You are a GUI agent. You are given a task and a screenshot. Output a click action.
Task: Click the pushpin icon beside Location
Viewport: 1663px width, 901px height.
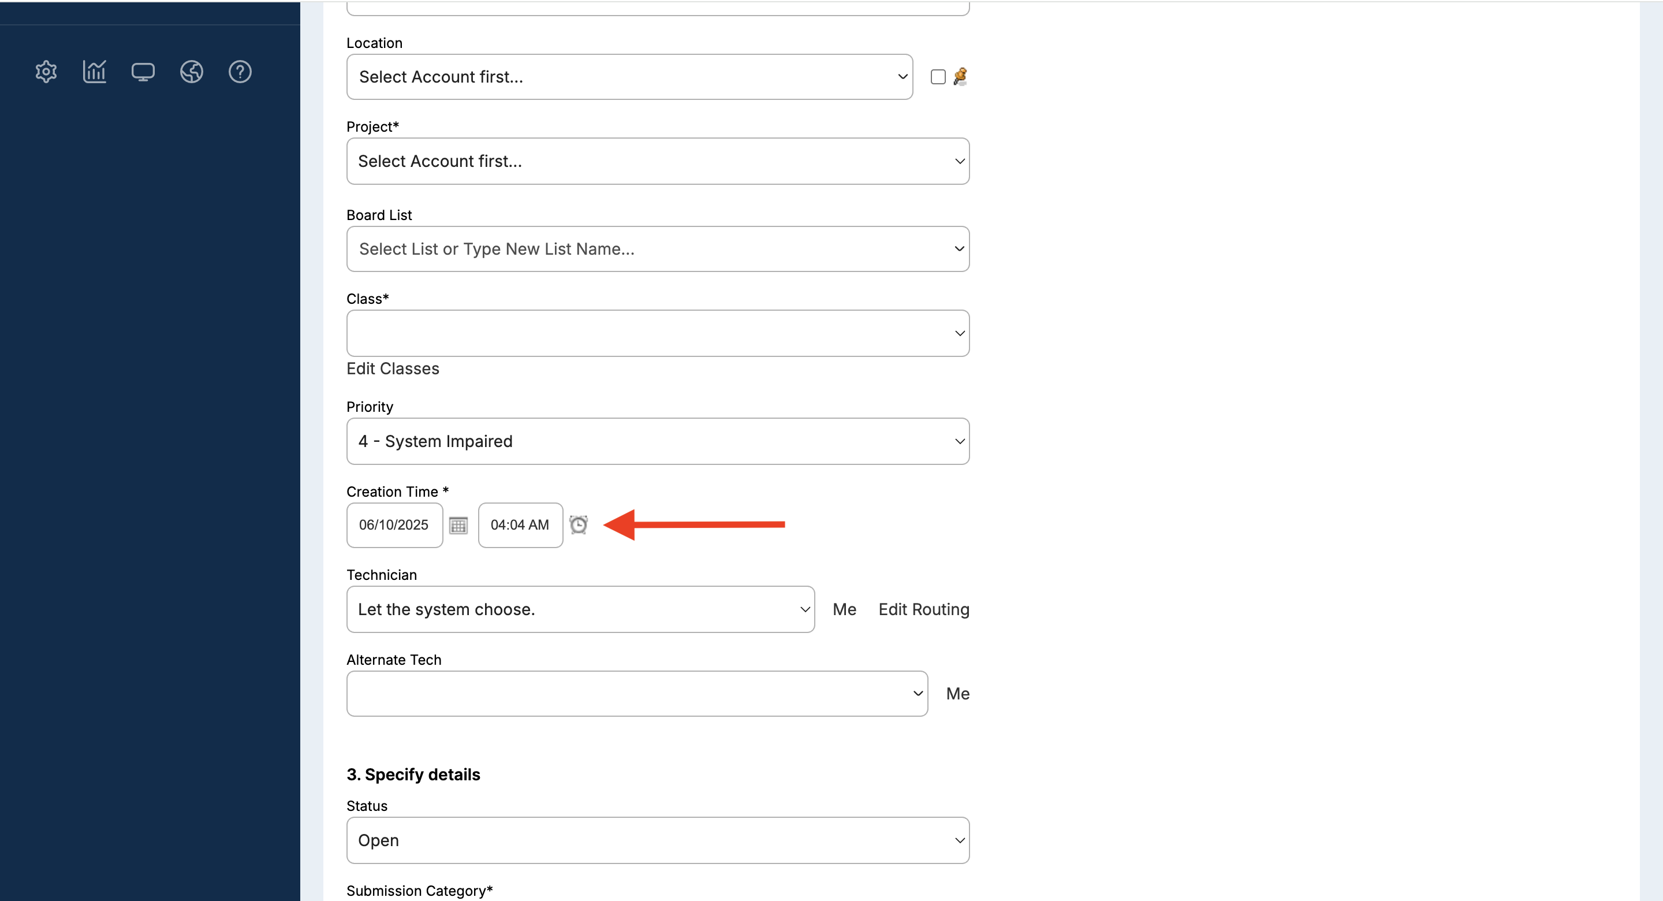pos(960,77)
